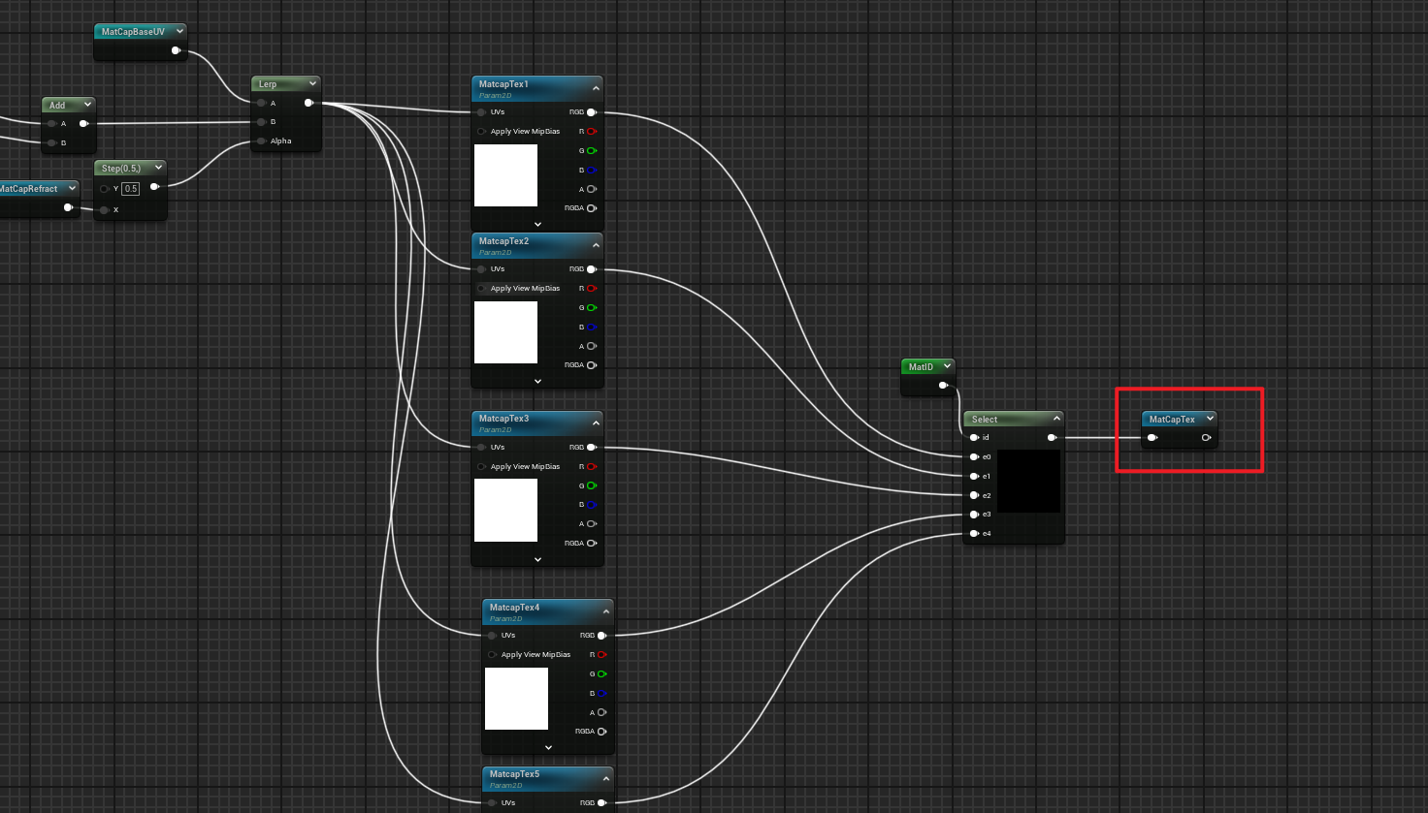Screen dimensions: 1428x813
Task: Select the Add node header
Action: (x=58, y=105)
